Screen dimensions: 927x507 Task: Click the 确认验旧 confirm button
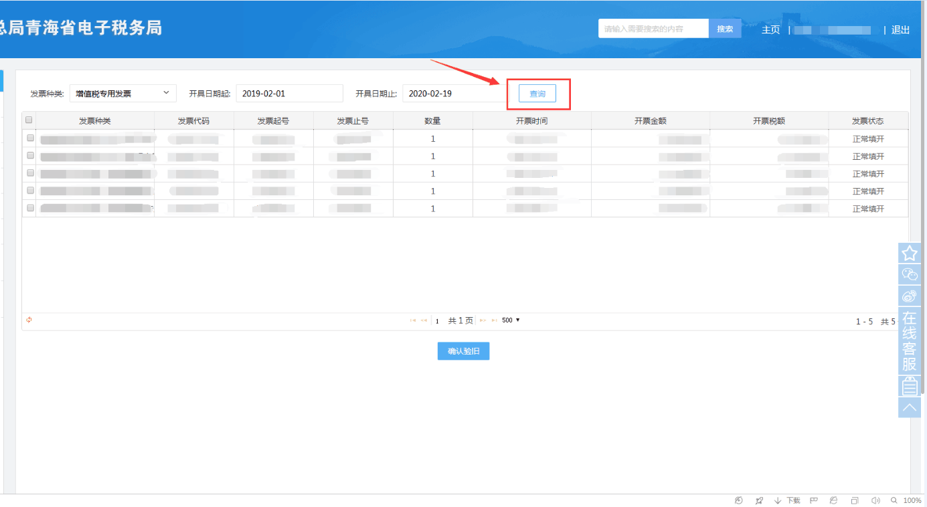[x=463, y=351]
